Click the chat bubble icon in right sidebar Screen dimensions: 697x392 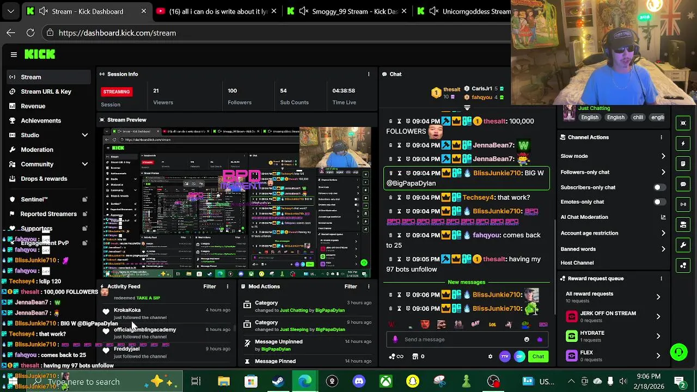(x=683, y=184)
